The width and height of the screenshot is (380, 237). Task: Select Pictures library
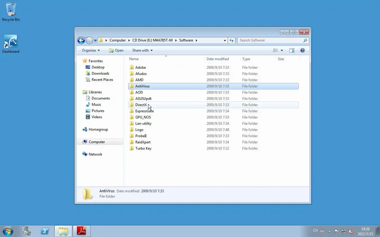98,111
